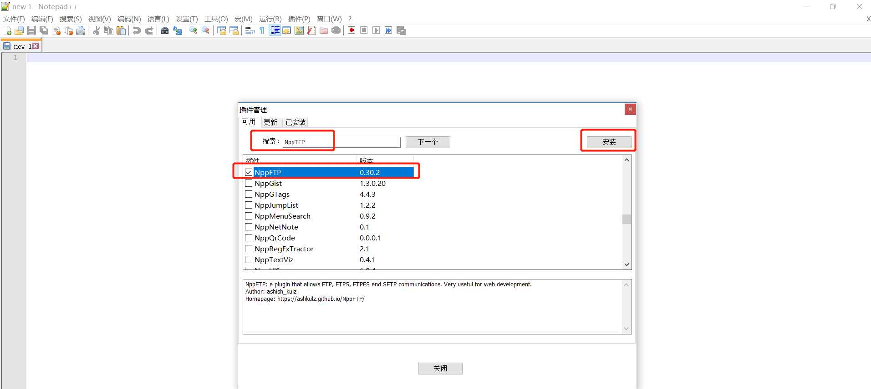871x389 pixels.
Task: Click Run Macro Multiple Times icon
Action: coord(388,30)
